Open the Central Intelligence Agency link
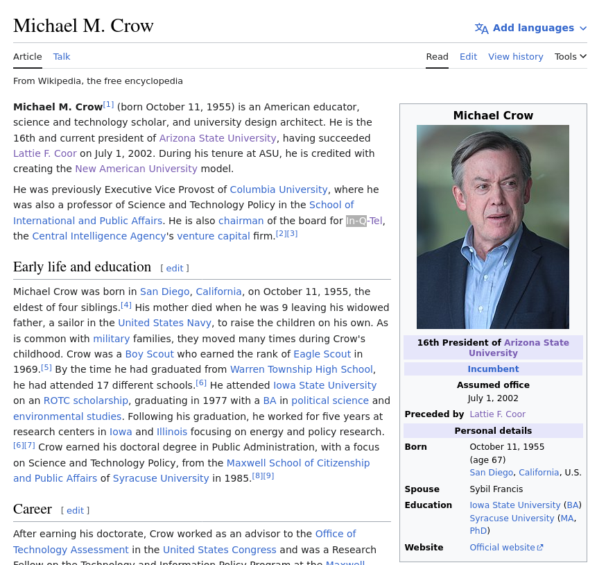 tap(99, 236)
